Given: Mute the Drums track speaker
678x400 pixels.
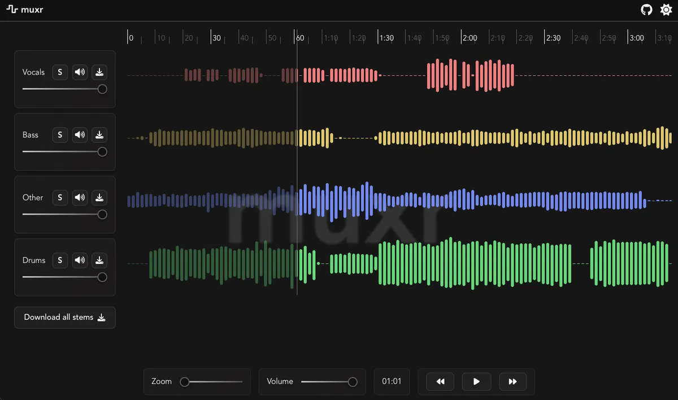Looking at the screenshot, I should pos(80,260).
